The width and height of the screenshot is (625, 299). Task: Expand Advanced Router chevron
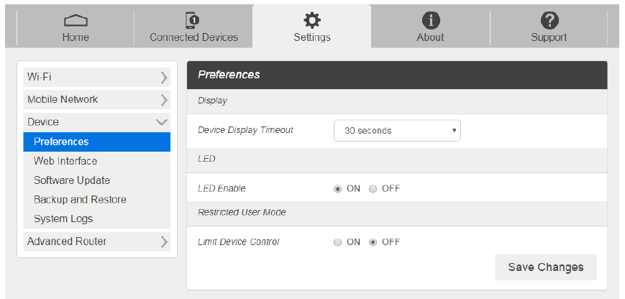[x=164, y=241]
